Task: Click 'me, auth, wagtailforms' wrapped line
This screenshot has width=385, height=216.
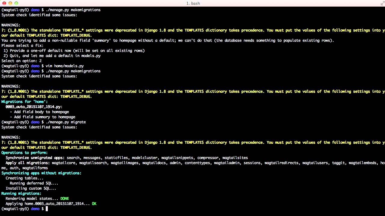Action: point(25,168)
